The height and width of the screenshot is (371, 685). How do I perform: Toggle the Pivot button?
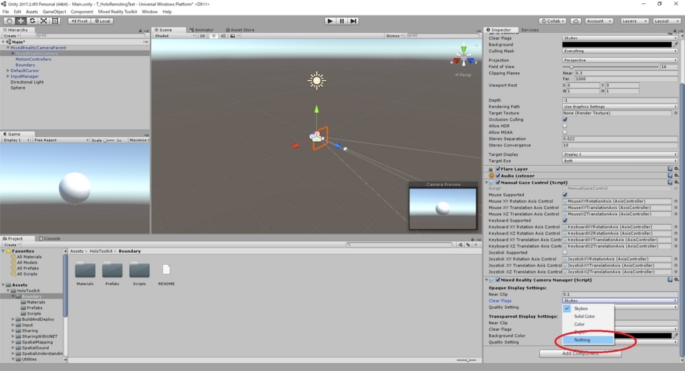coord(79,21)
